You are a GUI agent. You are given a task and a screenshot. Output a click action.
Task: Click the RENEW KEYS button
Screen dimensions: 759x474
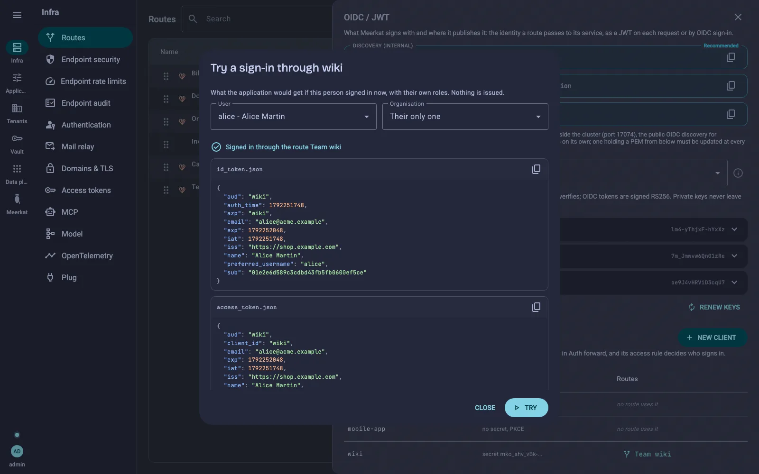[x=714, y=307]
